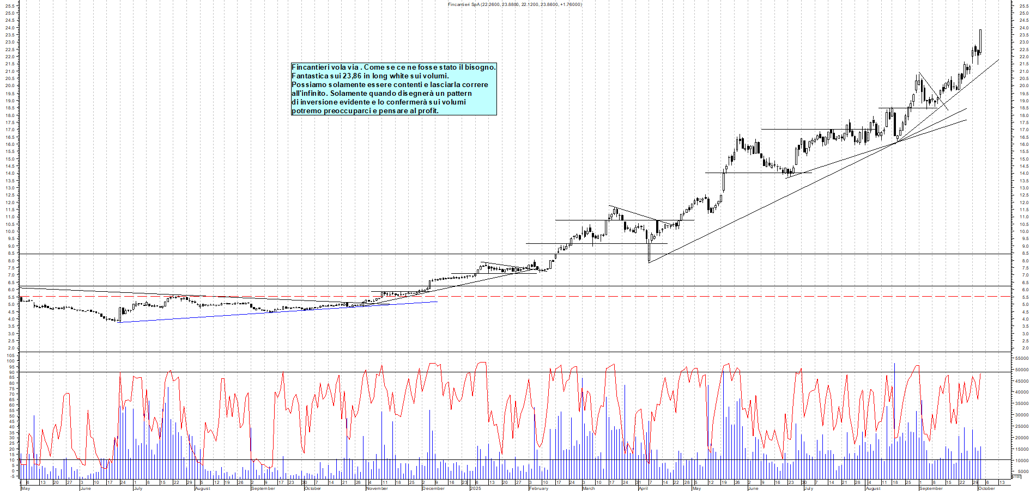This screenshot has width=1030, height=491.
Task: Click the Fincantieri SpA chart title
Action: 514,4
